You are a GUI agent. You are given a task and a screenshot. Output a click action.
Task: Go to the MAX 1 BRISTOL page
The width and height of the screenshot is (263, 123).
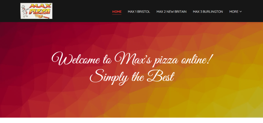click(x=139, y=12)
